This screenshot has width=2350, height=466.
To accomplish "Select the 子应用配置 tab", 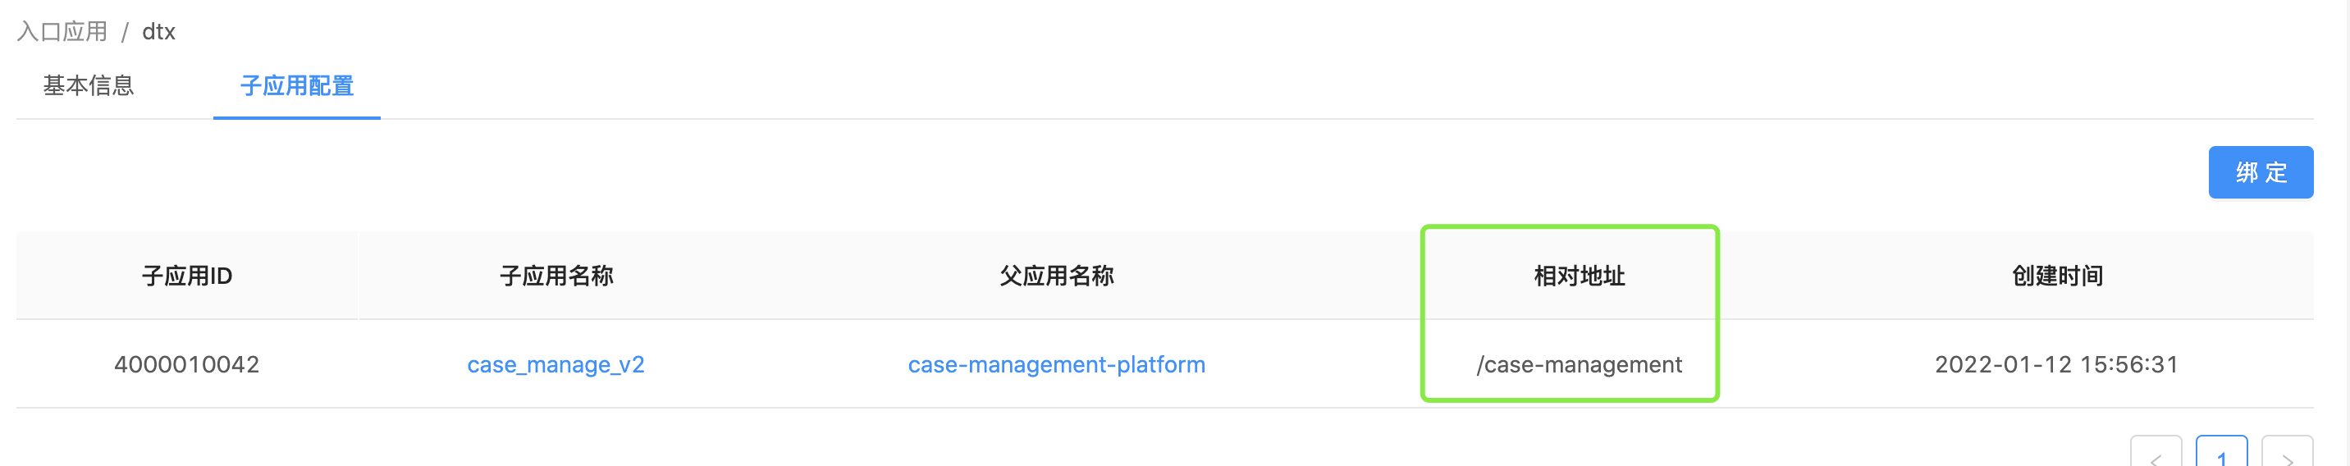I will [296, 85].
